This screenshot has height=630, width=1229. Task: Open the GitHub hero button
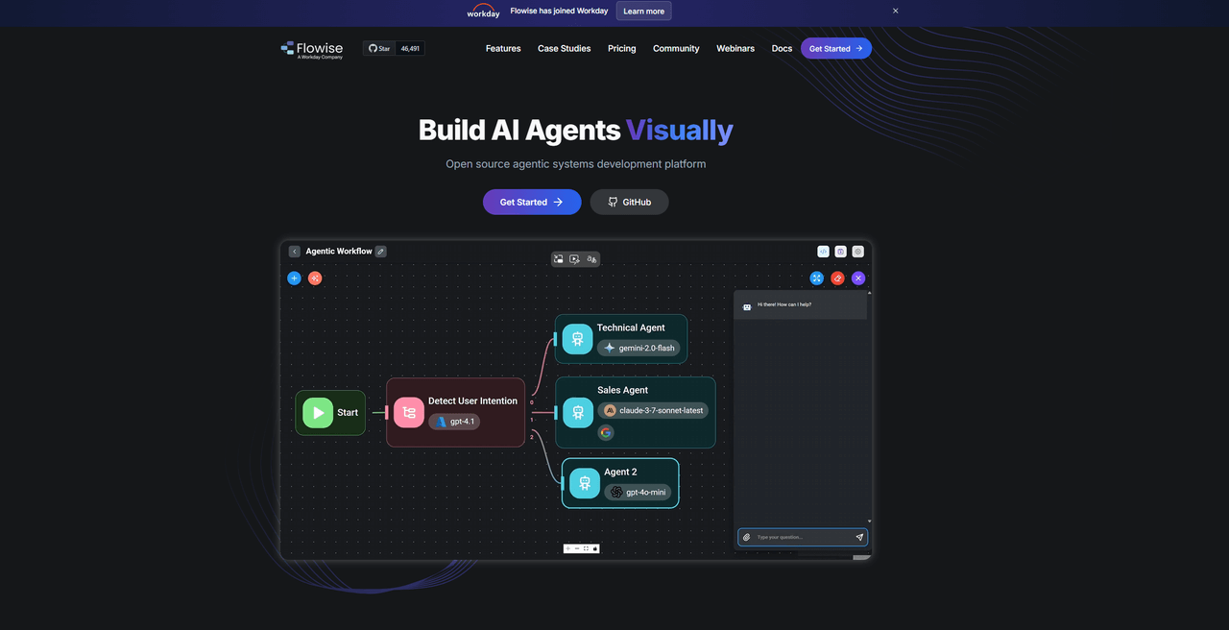tap(629, 202)
